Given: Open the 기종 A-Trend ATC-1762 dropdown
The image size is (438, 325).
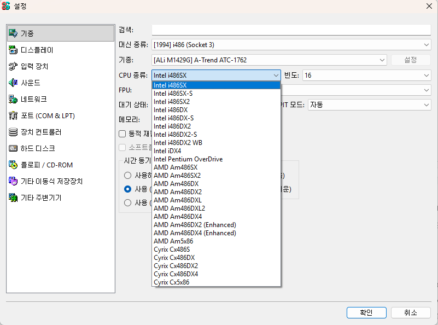Looking at the screenshot, I should pyautogui.click(x=269, y=60).
